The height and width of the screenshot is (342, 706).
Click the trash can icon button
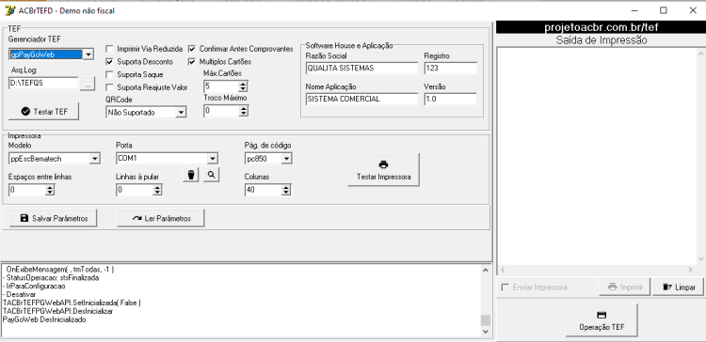(x=191, y=176)
